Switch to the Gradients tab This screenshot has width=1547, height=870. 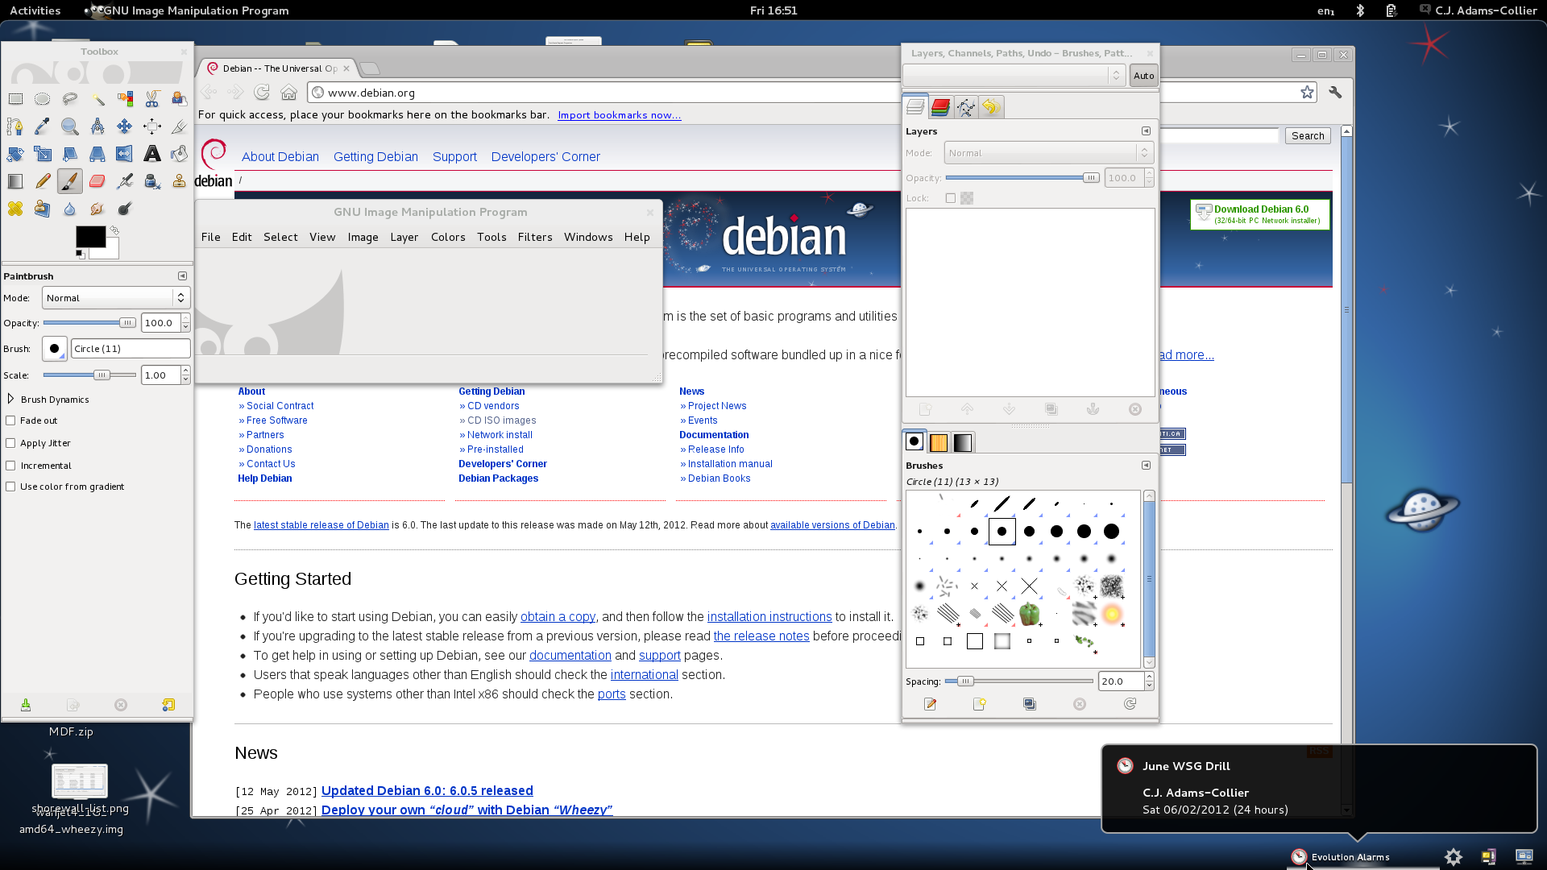pos(963,442)
